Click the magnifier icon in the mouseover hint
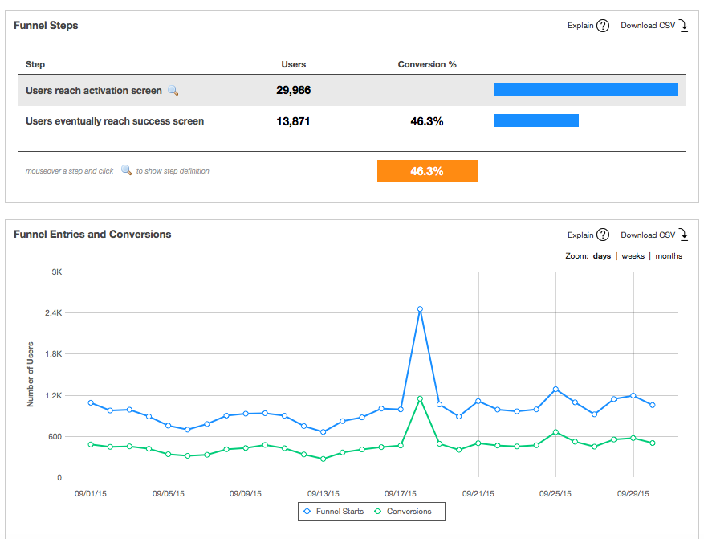Screen dimensions: 704x539 (126, 170)
